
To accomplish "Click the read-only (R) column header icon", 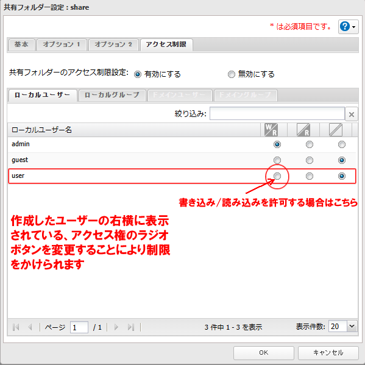I will 303,130.
